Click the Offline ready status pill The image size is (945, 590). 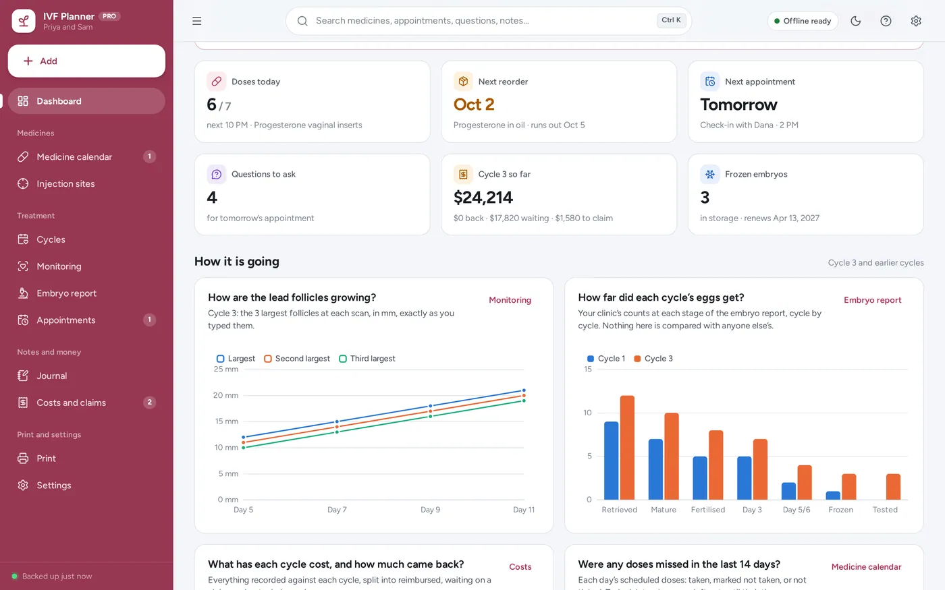coord(803,21)
